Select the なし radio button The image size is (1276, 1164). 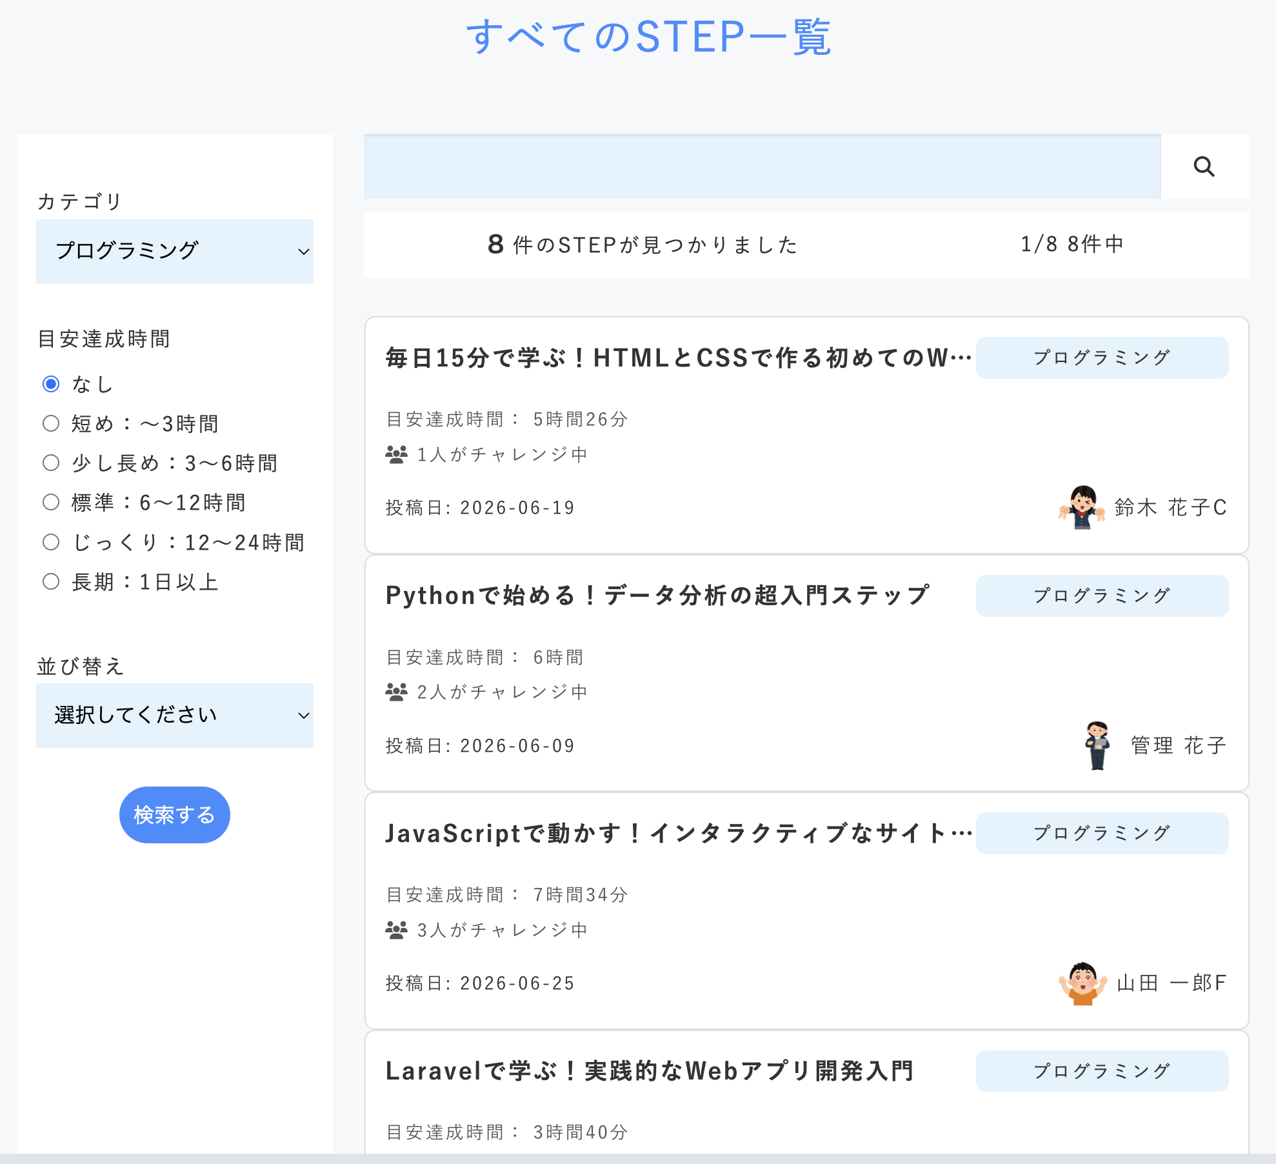coord(51,384)
